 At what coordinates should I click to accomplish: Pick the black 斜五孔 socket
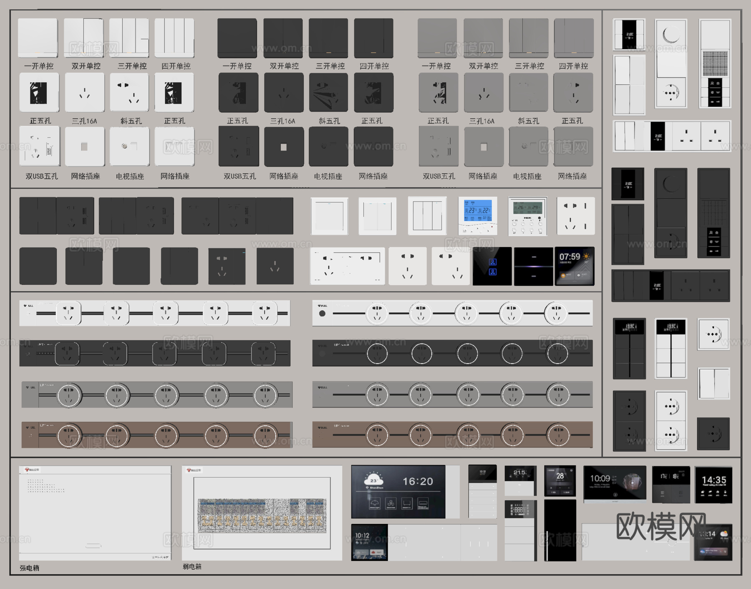(328, 93)
